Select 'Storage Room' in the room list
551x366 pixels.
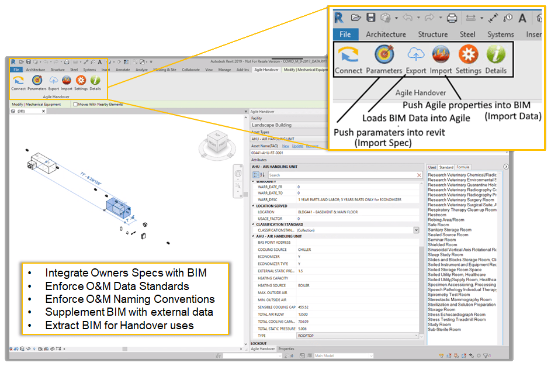pyautogui.click(x=441, y=310)
